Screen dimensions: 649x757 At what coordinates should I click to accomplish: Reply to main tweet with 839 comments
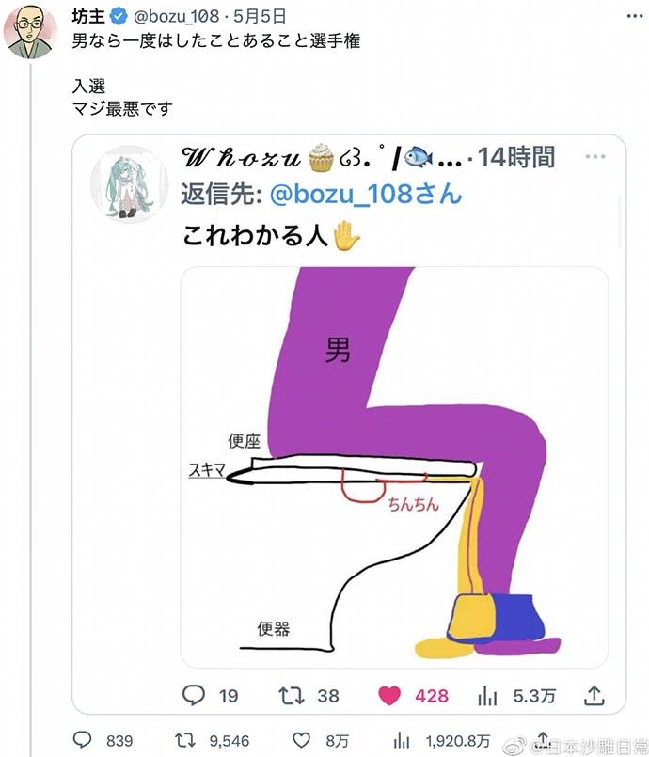[82, 740]
